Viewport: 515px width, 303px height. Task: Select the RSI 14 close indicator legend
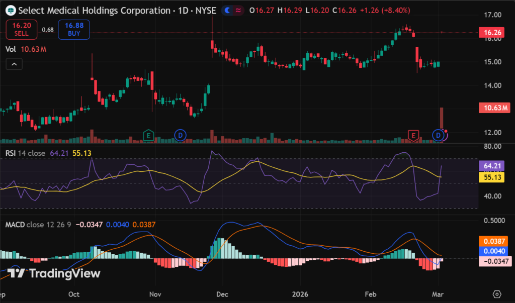[25, 153]
